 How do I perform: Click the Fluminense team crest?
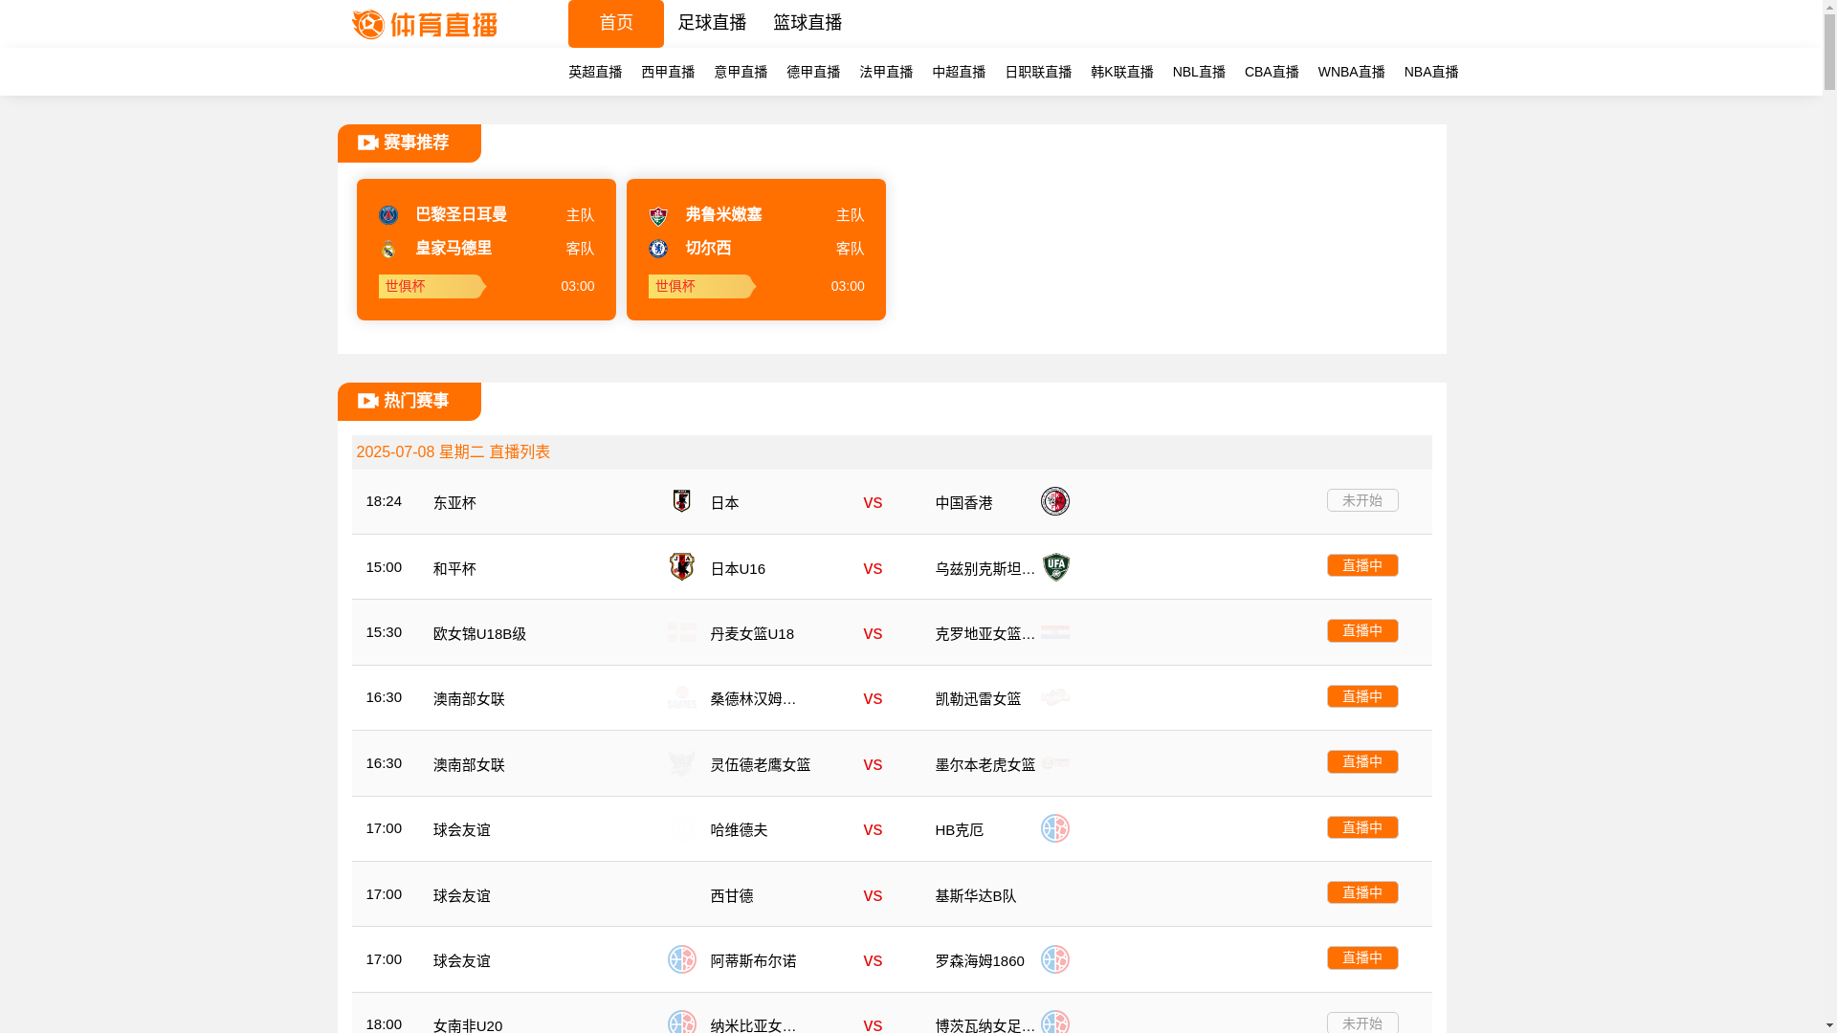[658, 215]
